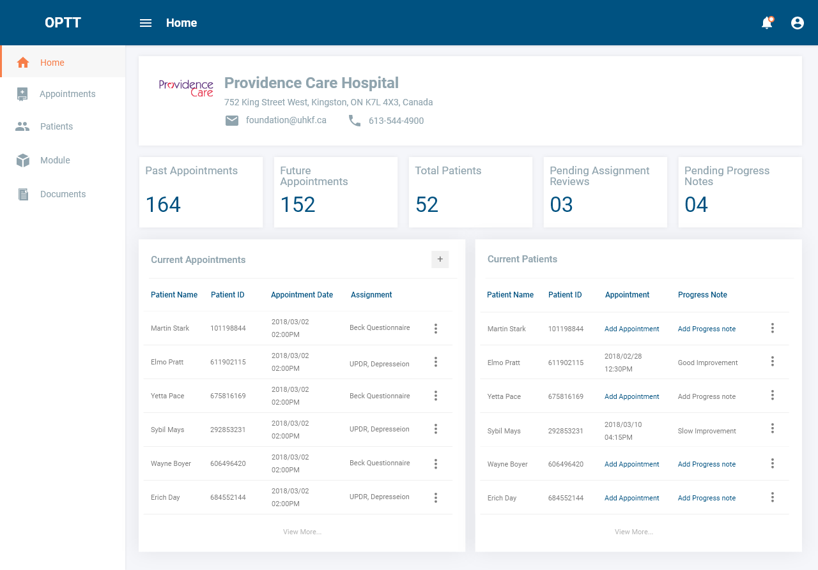Open row options for Erich Day patient
The image size is (818, 570).
pos(772,497)
